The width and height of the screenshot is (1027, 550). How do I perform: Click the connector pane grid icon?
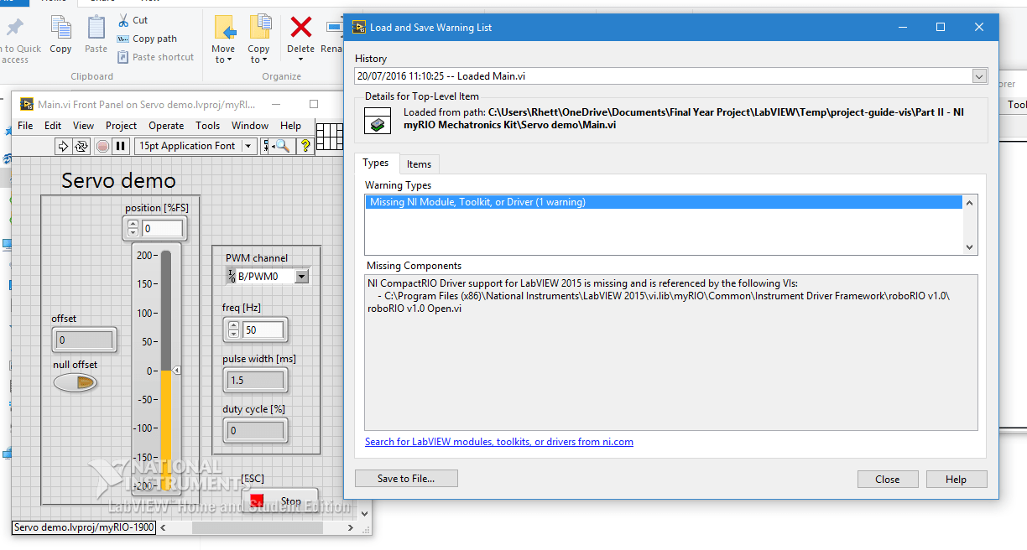tap(330, 136)
